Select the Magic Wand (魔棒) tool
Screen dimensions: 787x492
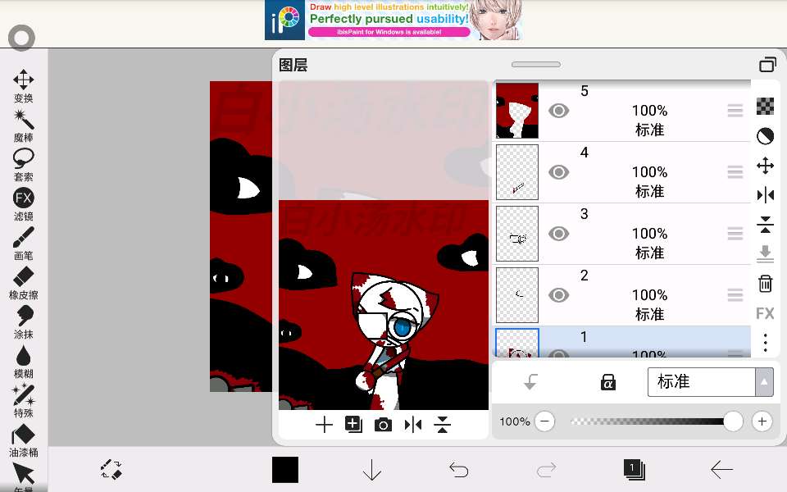pyautogui.click(x=23, y=125)
